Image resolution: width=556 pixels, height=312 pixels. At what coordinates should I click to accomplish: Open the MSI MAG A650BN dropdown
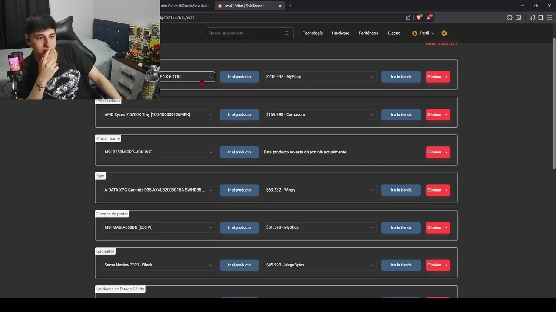pyautogui.click(x=158, y=227)
